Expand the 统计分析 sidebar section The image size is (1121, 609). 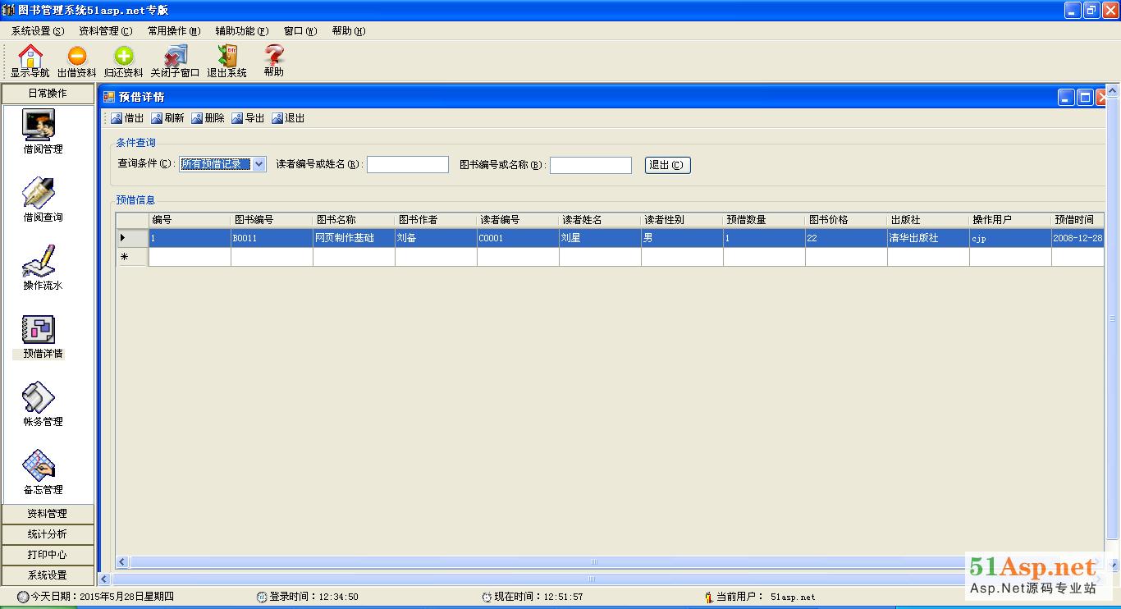point(47,534)
